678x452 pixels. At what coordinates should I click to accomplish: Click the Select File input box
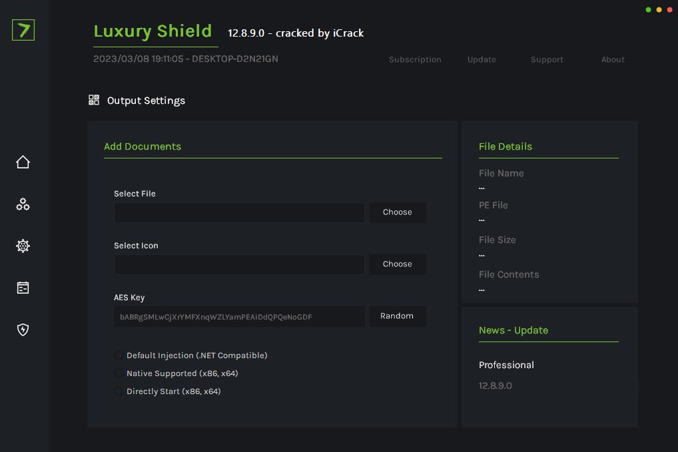238,212
